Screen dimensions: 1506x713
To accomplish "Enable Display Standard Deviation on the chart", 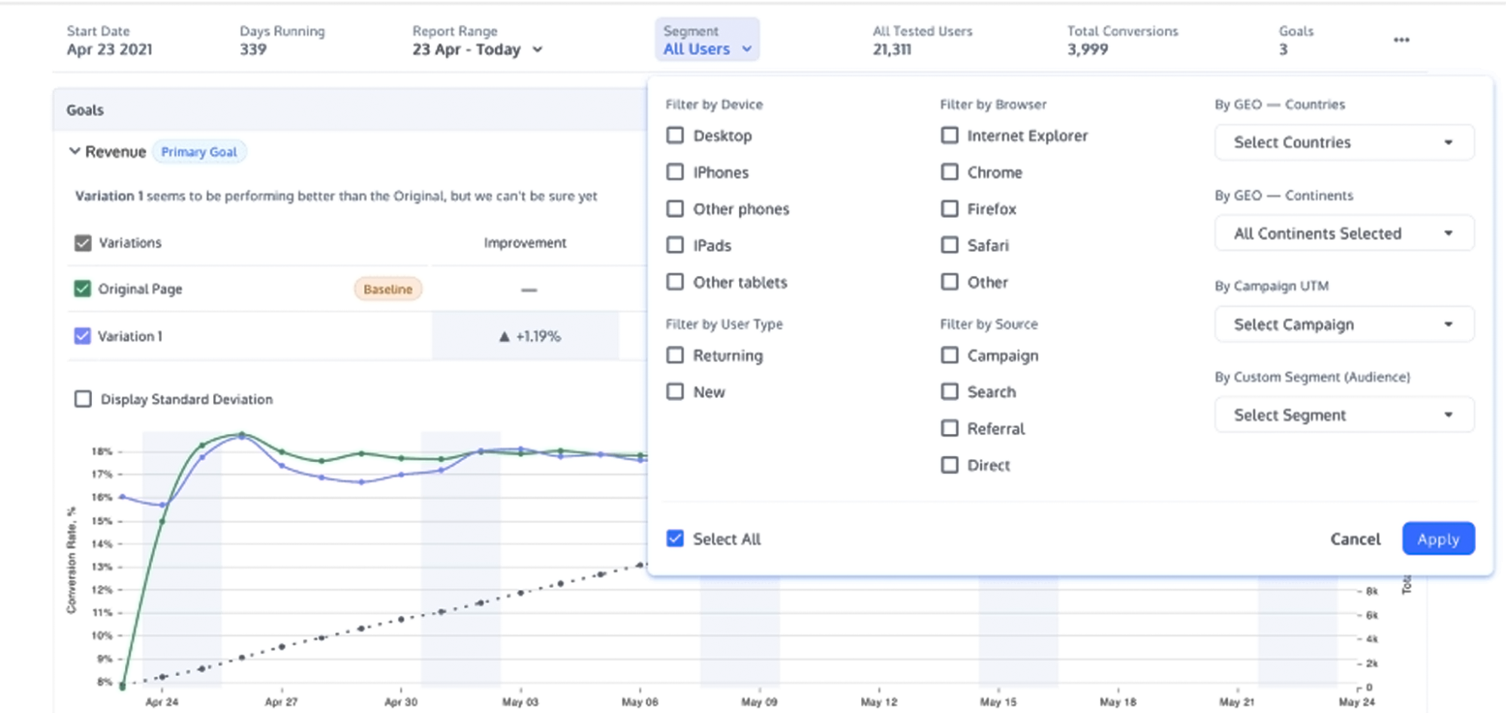I will tap(83, 399).
